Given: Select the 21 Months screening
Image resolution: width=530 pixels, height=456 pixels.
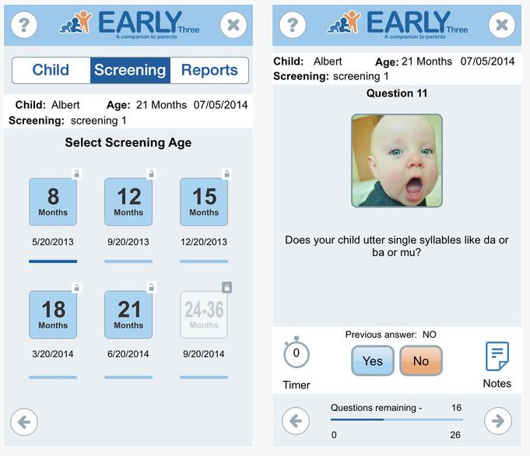Looking at the screenshot, I should pyautogui.click(x=128, y=314).
